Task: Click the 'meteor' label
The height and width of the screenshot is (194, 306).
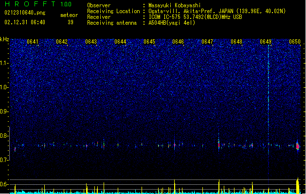Action: 69,15
